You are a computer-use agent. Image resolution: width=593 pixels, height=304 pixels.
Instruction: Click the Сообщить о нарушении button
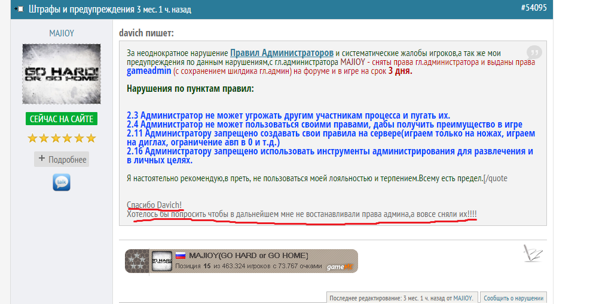point(513,297)
